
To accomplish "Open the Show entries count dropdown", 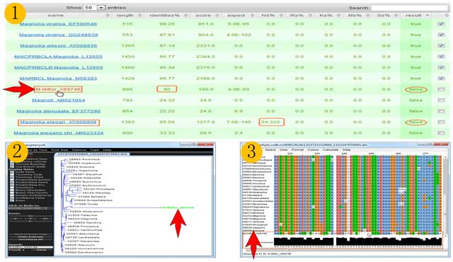I will [x=101, y=8].
